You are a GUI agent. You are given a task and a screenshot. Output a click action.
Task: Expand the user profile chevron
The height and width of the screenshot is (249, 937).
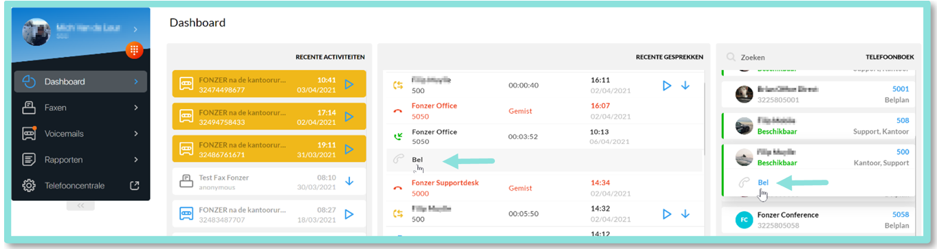point(135,29)
